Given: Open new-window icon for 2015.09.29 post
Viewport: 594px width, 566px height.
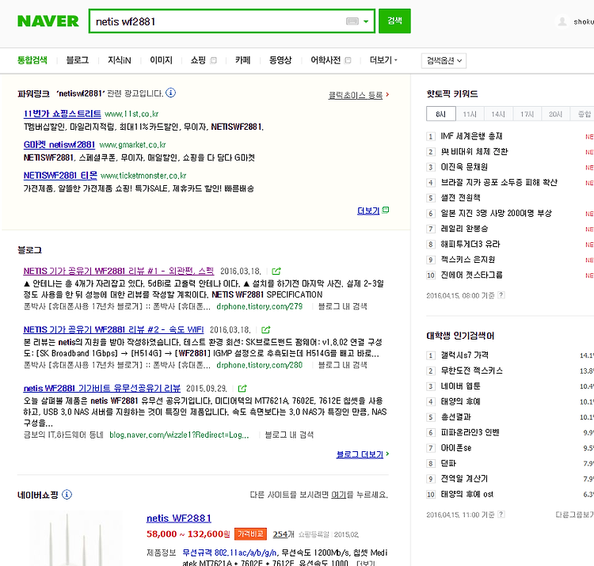Looking at the screenshot, I should pyautogui.click(x=242, y=389).
